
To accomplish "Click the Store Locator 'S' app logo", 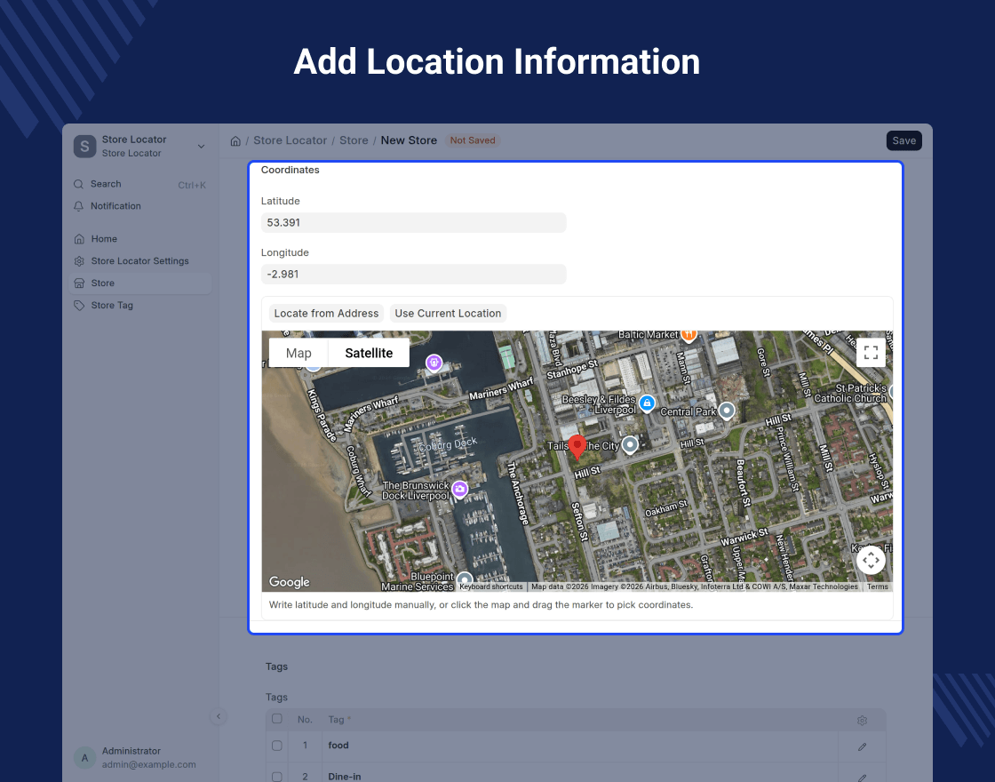I will [x=85, y=146].
